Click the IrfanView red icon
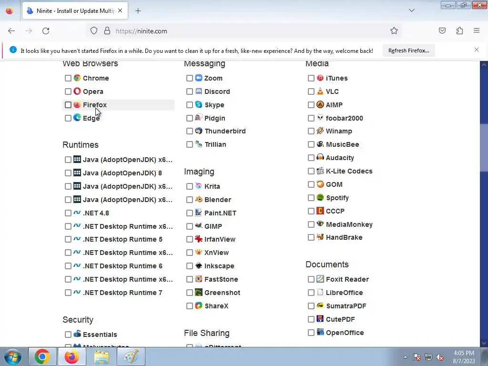Image resolution: width=488 pixels, height=366 pixels. point(199,239)
